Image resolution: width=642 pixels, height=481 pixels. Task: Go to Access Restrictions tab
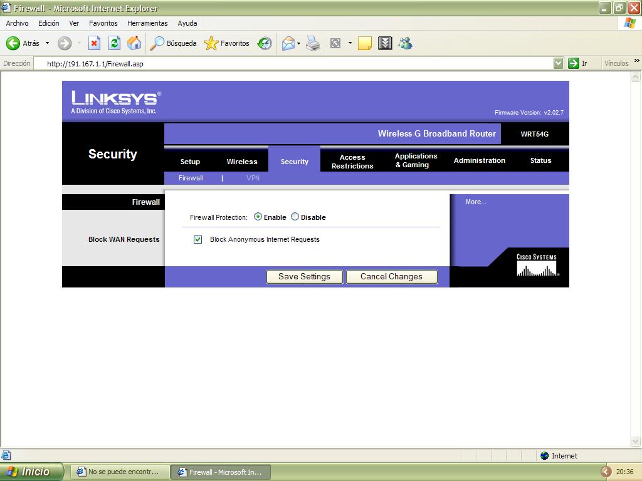pyautogui.click(x=352, y=162)
